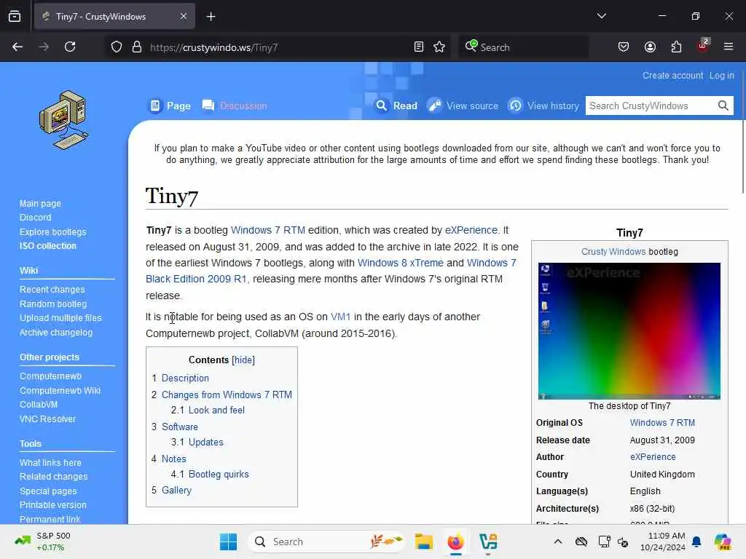Image resolution: width=746 pixels, height=559 pixels.
Task: Open a new browser tab
Action: (x=211, y=17)
